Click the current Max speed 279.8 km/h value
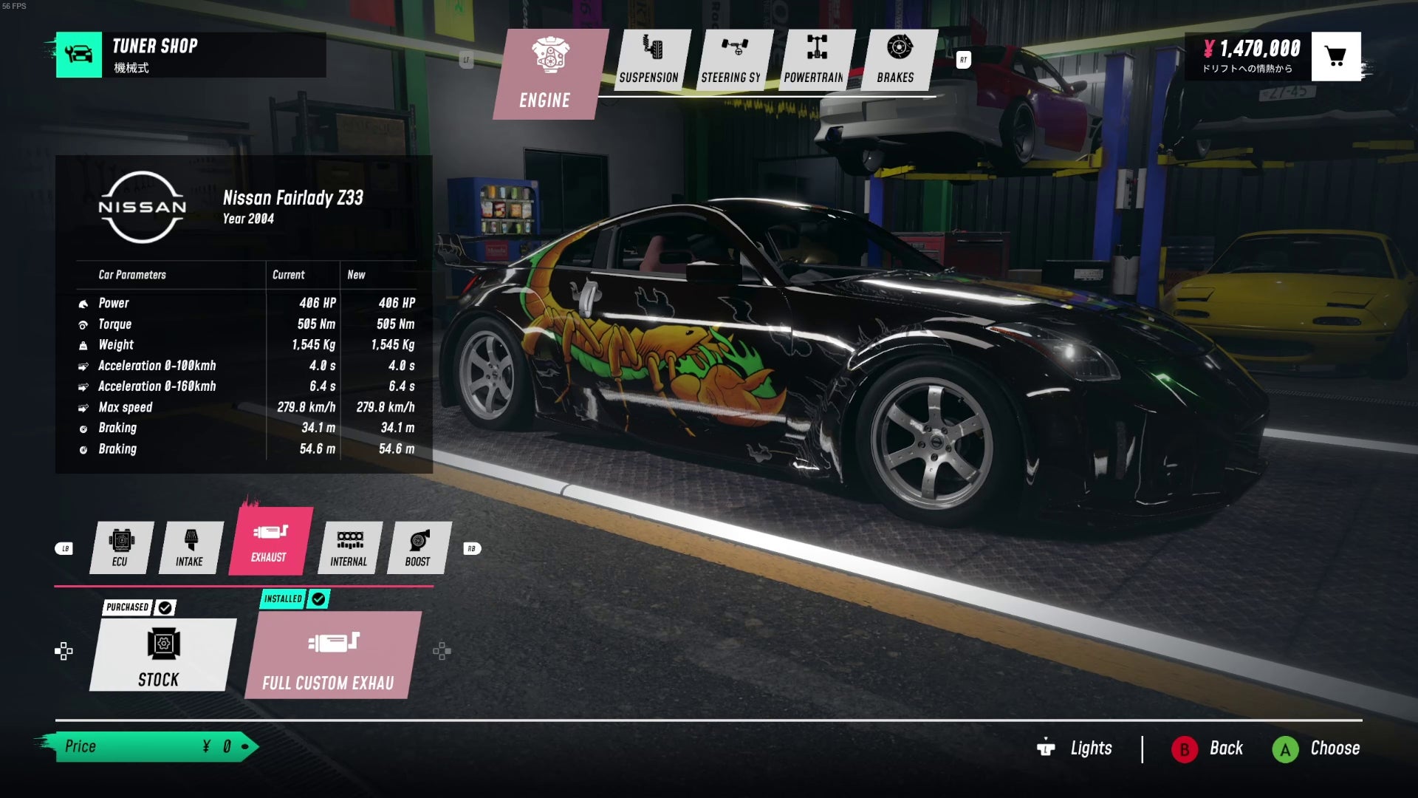 point(306,407)
